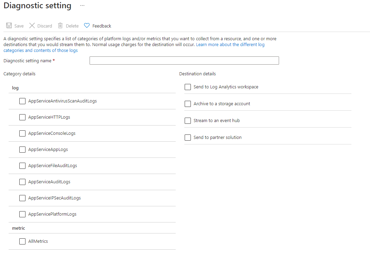Click the Discard X icon
Image resolution: width=370 pixels, height=261 pixels.
[x=32, y=25]
